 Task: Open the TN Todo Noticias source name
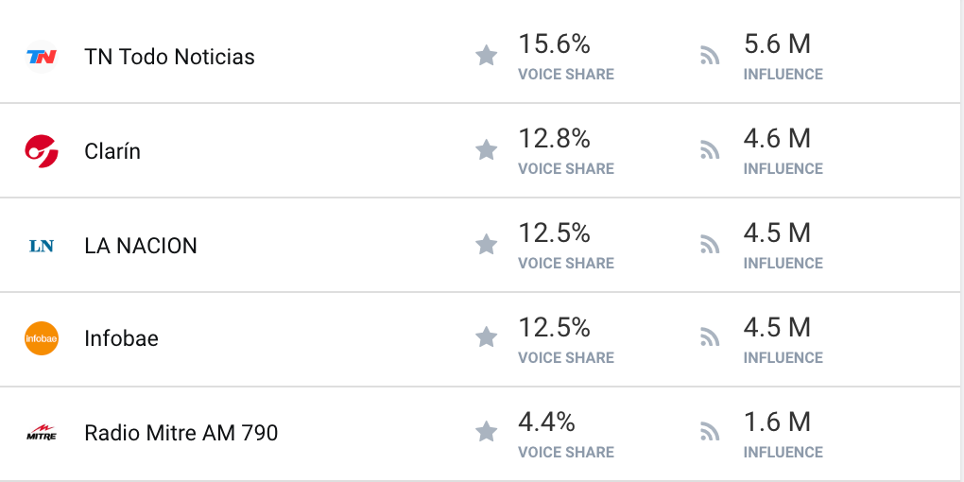(169, 57)
